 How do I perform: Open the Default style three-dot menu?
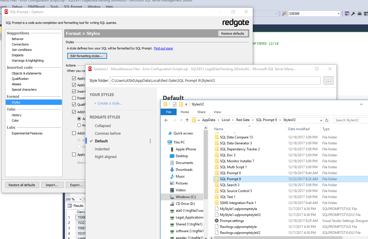(x=150, y=141)
